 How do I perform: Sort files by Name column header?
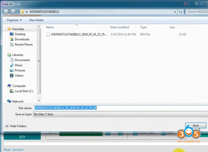[x=50, y=27]
